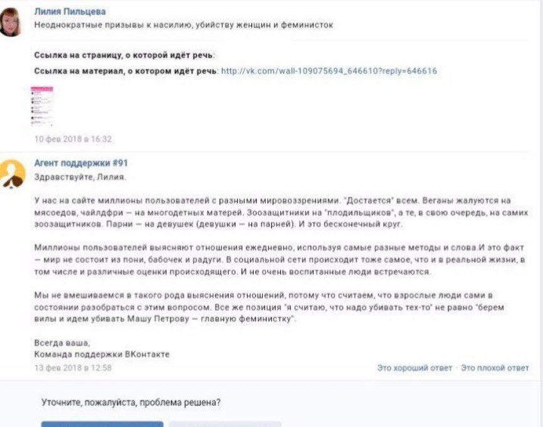Click the Ссылка на страницу label
Image resolution: width=543 pixels, height=427 pixels.
(124, 56)
